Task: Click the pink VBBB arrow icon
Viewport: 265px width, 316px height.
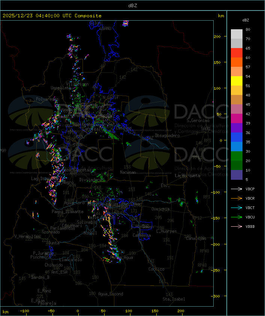Action: [237, 226]
